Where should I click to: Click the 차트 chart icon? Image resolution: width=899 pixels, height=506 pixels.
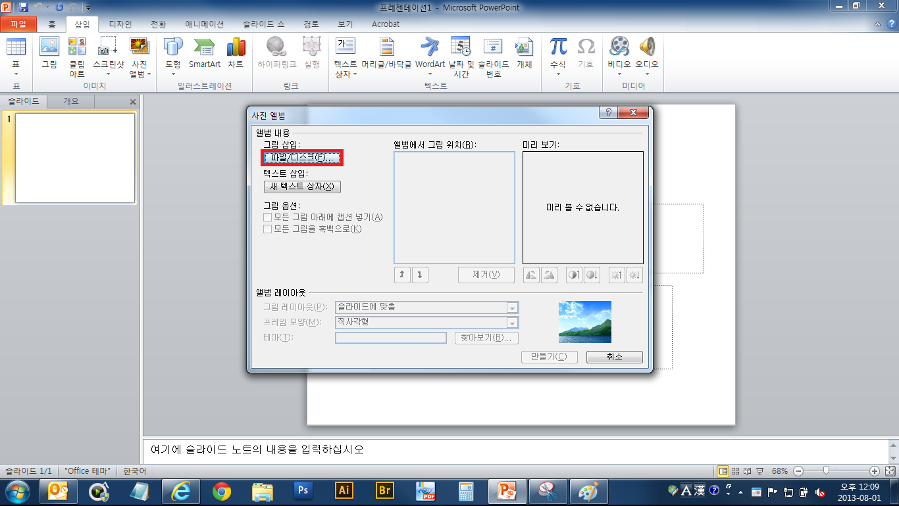click(x=236, y=54)
